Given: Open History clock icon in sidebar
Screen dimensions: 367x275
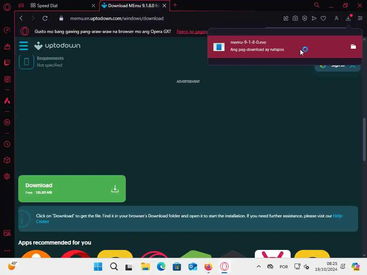Looking at the screenshot, I should coord(7,144).
